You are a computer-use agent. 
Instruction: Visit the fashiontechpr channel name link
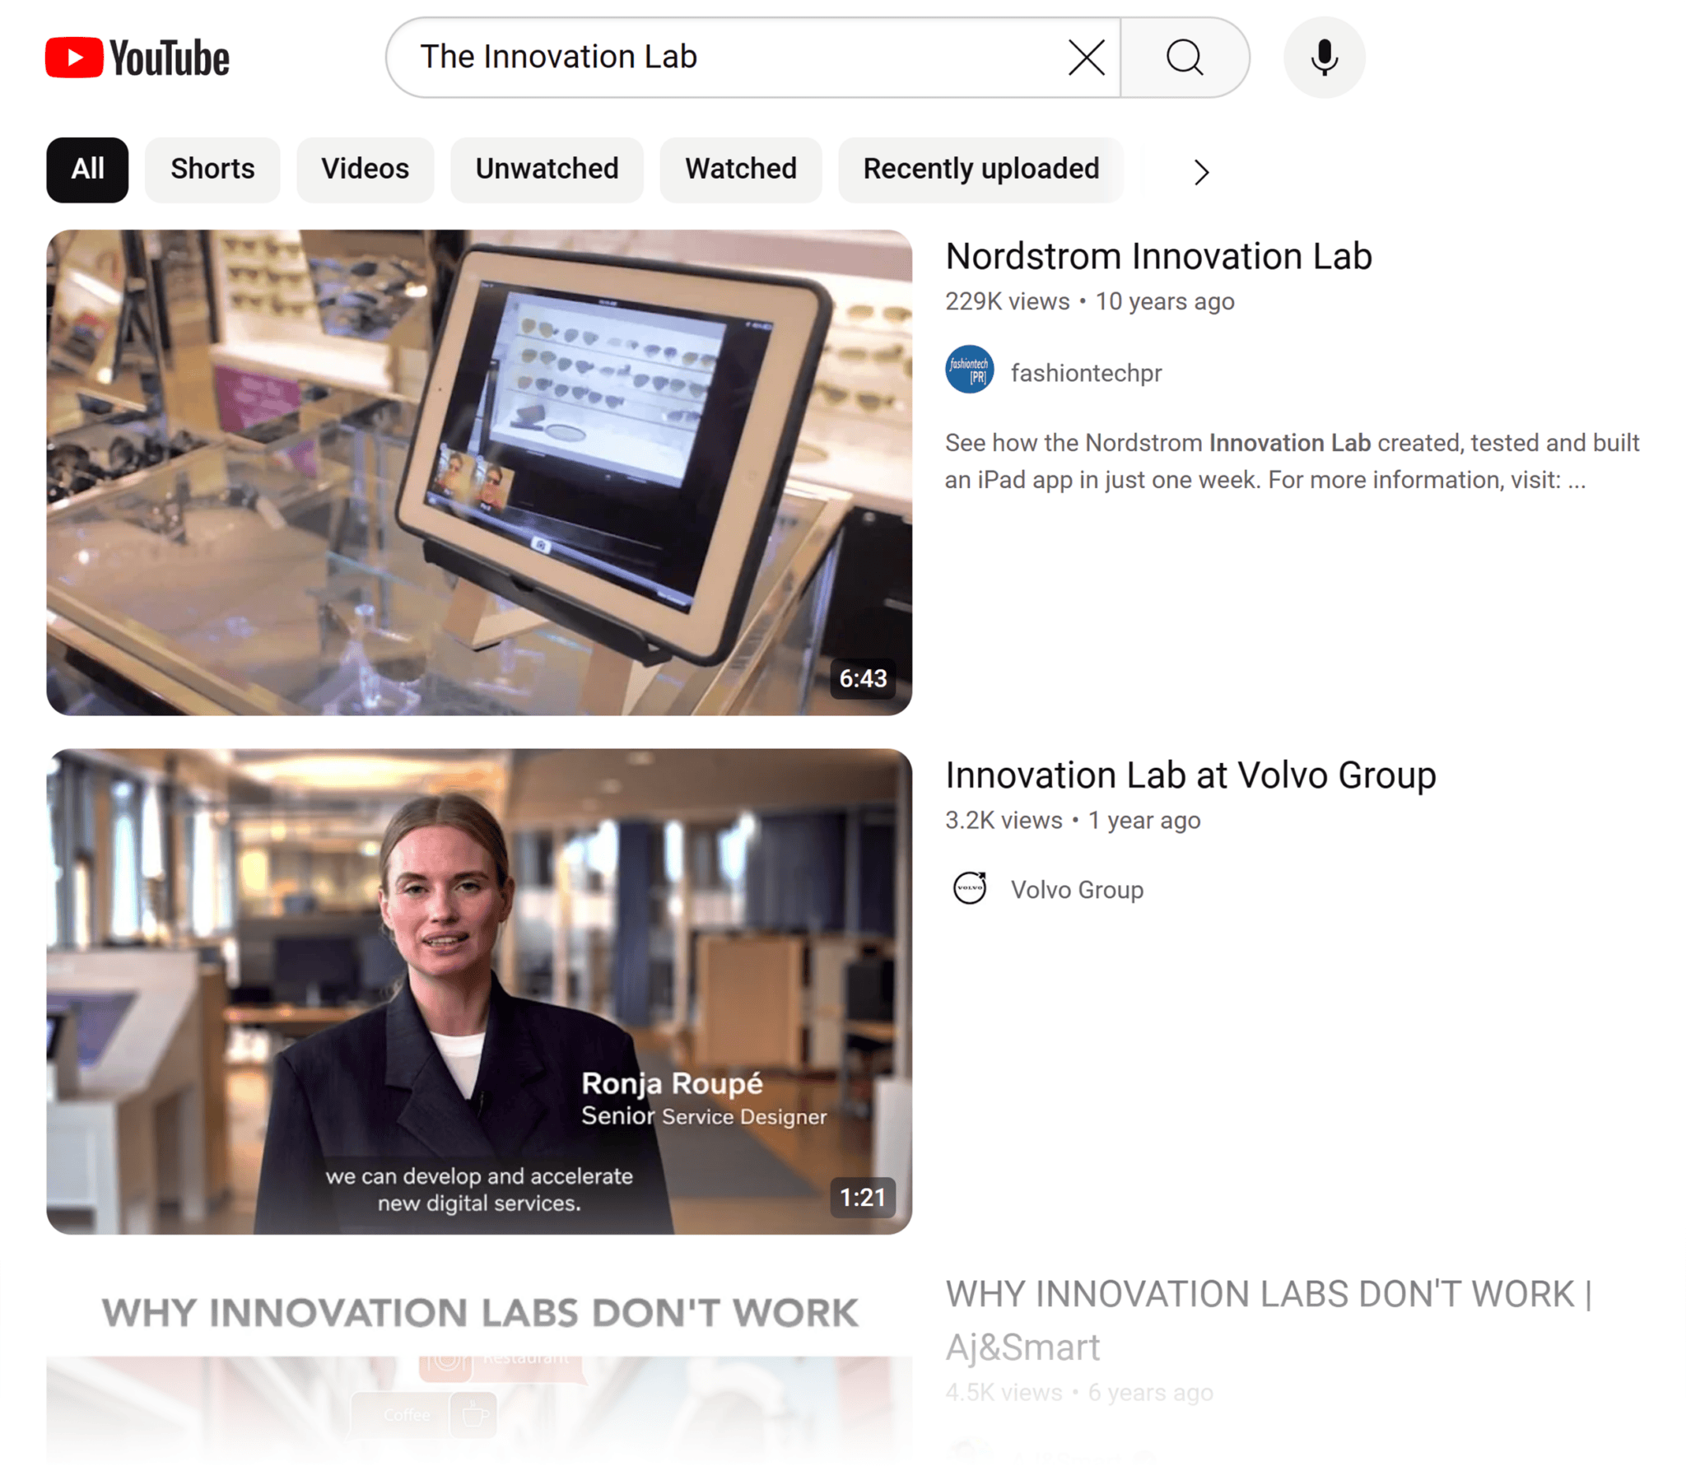pos(1086,373)
